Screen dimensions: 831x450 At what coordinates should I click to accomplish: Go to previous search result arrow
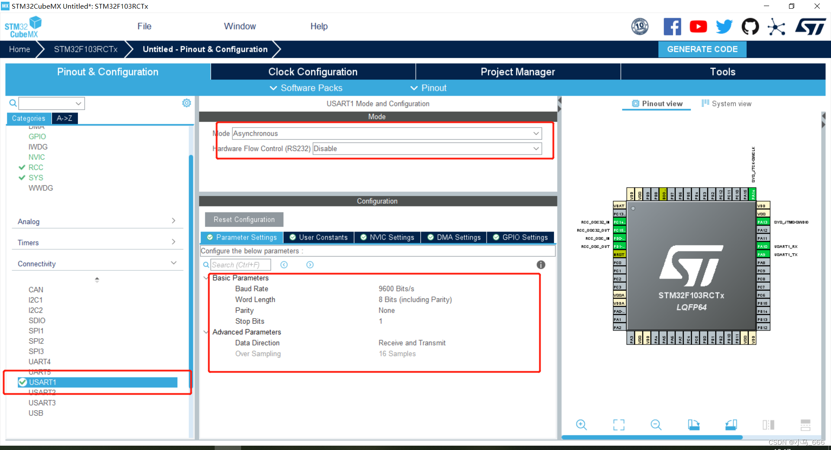pos(284,265)
